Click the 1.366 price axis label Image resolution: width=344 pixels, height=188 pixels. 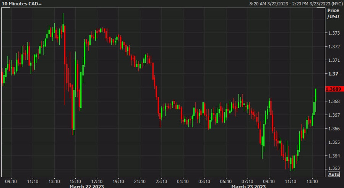[x=334, y=129]
